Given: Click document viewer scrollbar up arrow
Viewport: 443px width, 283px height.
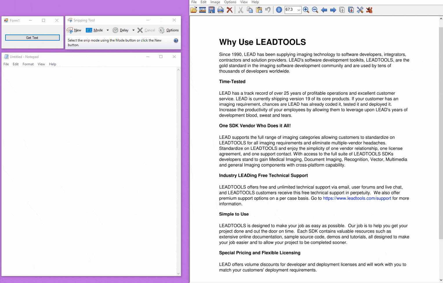Looking at the screenshot, I should (x=441, y=19).
